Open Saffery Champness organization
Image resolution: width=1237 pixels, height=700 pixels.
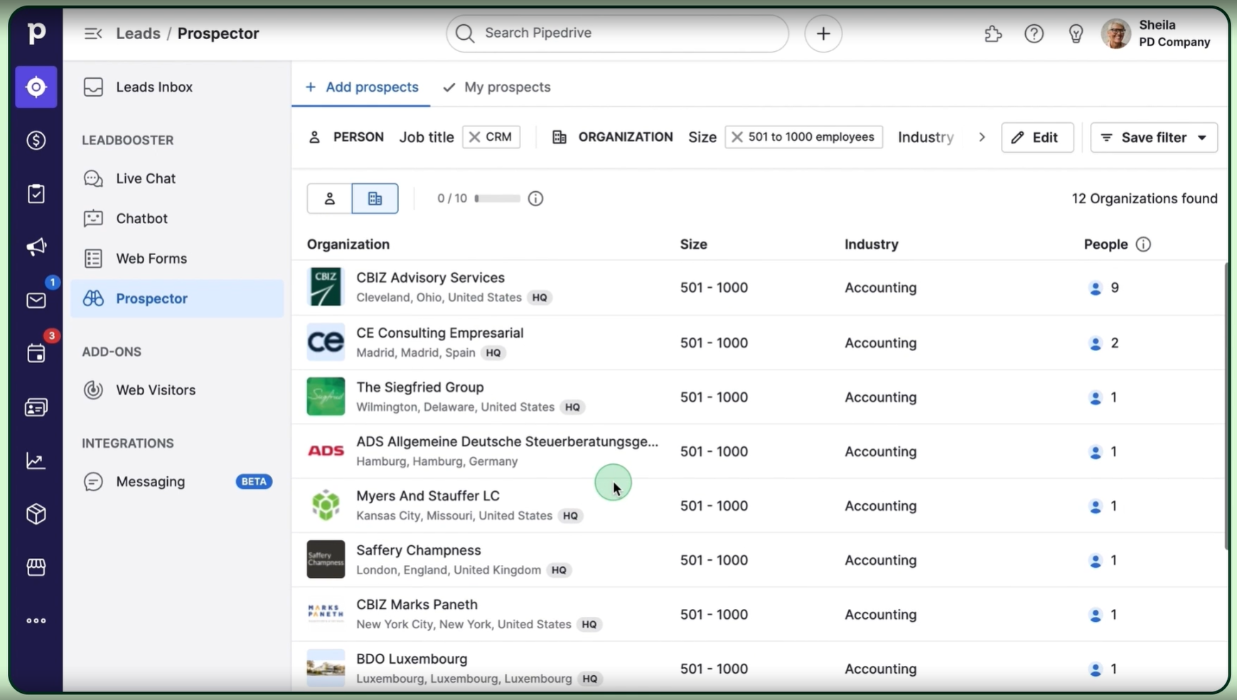418,550
